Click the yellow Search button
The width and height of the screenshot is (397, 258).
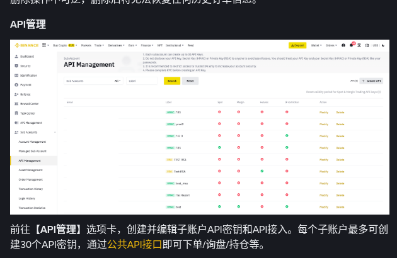[x=172, y=81]
